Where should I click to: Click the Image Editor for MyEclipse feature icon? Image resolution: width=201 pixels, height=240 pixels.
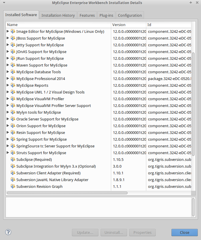click(x=13, y=31)
